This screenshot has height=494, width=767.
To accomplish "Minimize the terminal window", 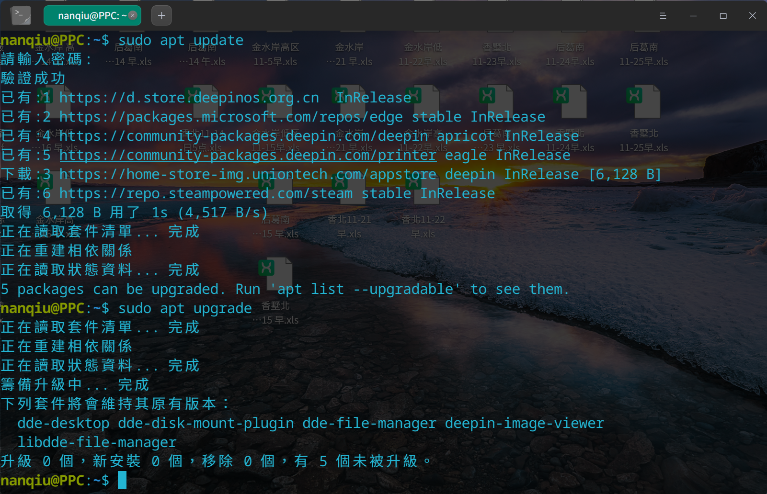I will point(693,16).
